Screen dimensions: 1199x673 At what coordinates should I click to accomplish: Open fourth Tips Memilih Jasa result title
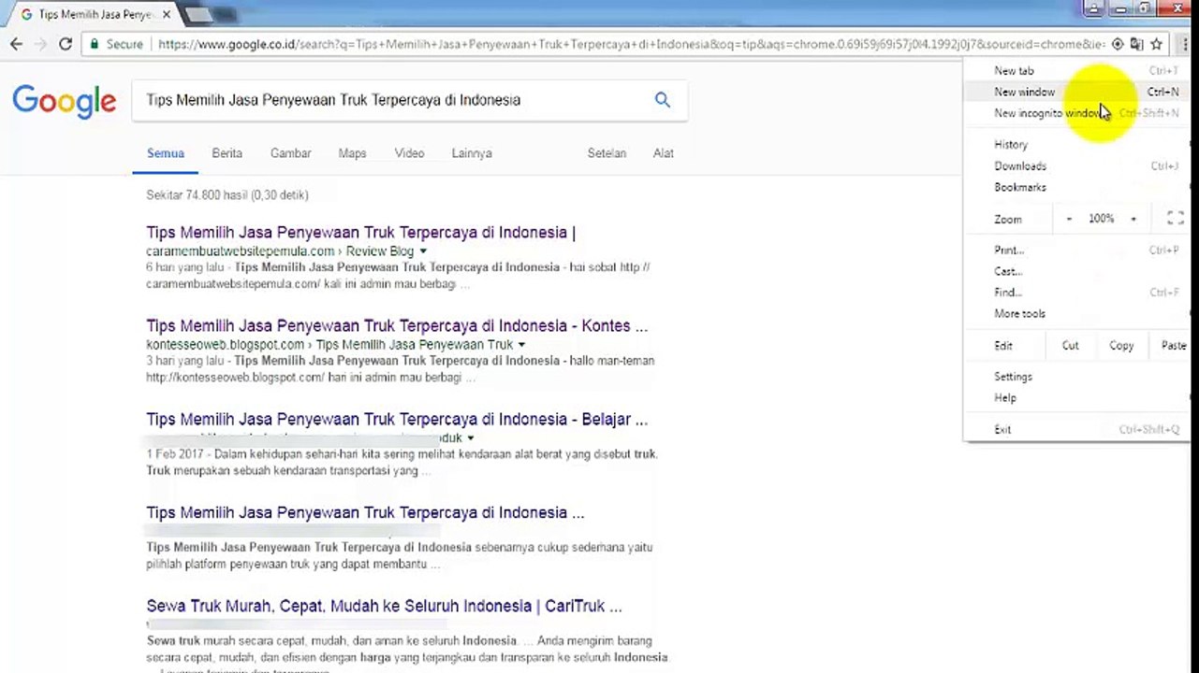pos(365,513)
